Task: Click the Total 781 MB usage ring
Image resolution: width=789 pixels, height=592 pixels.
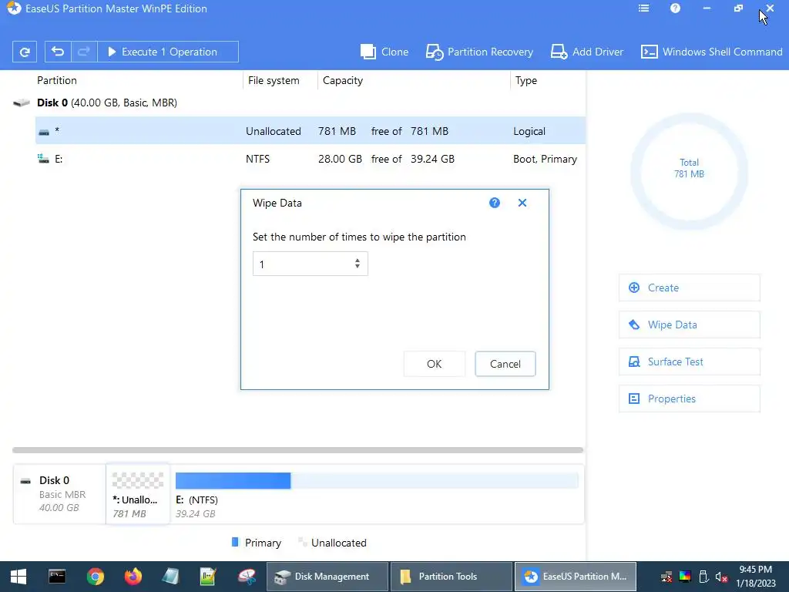Action: click(x=689, y=172)
